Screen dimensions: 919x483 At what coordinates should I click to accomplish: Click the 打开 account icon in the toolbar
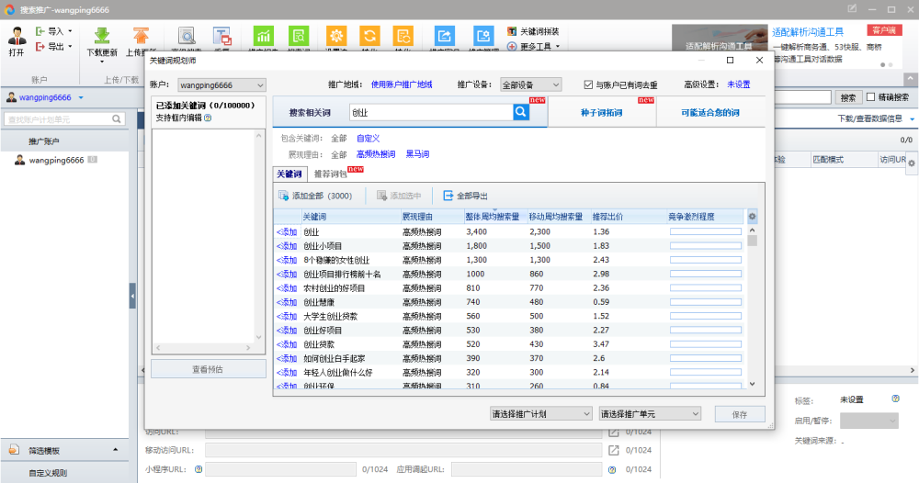[x=17, y=36]
